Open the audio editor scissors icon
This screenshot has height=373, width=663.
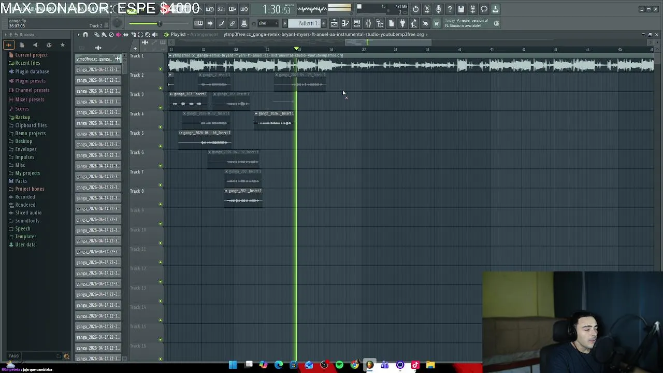click(x=427, y=9)
